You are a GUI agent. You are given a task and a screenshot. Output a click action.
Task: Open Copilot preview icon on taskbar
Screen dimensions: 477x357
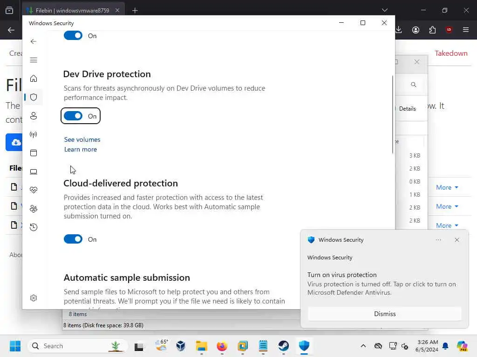point(462,346)
